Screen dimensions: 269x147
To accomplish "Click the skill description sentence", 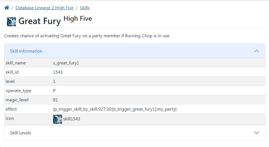I will pyautogui.click(x=87, y=36).
